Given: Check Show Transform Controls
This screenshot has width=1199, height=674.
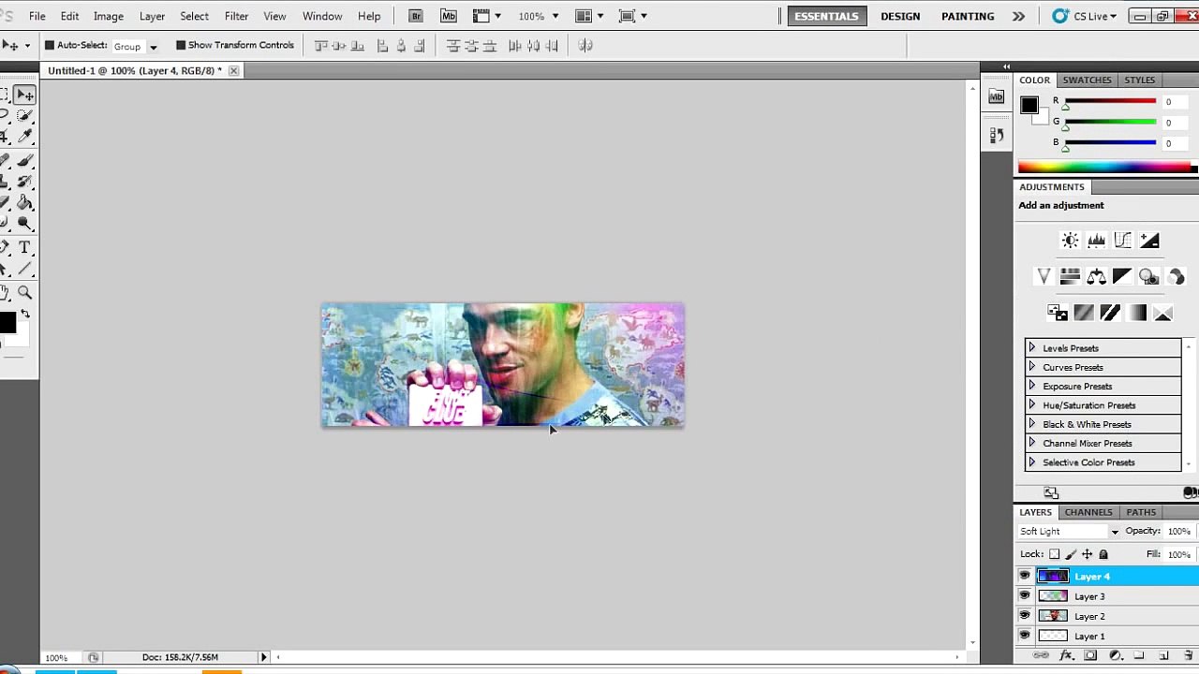Looking at the screenshot, I should point(181,45).
